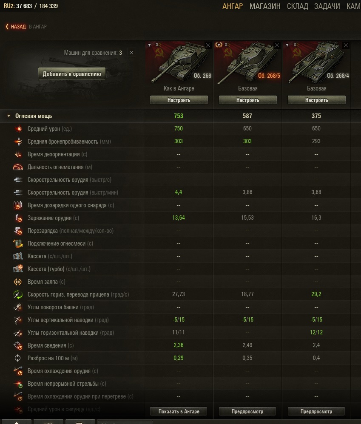This screenshot has height=424, width=361.
Task: Click the Разброс на 100 м crosshair icon
Action: pyautogui.click(x=17, y=358)
